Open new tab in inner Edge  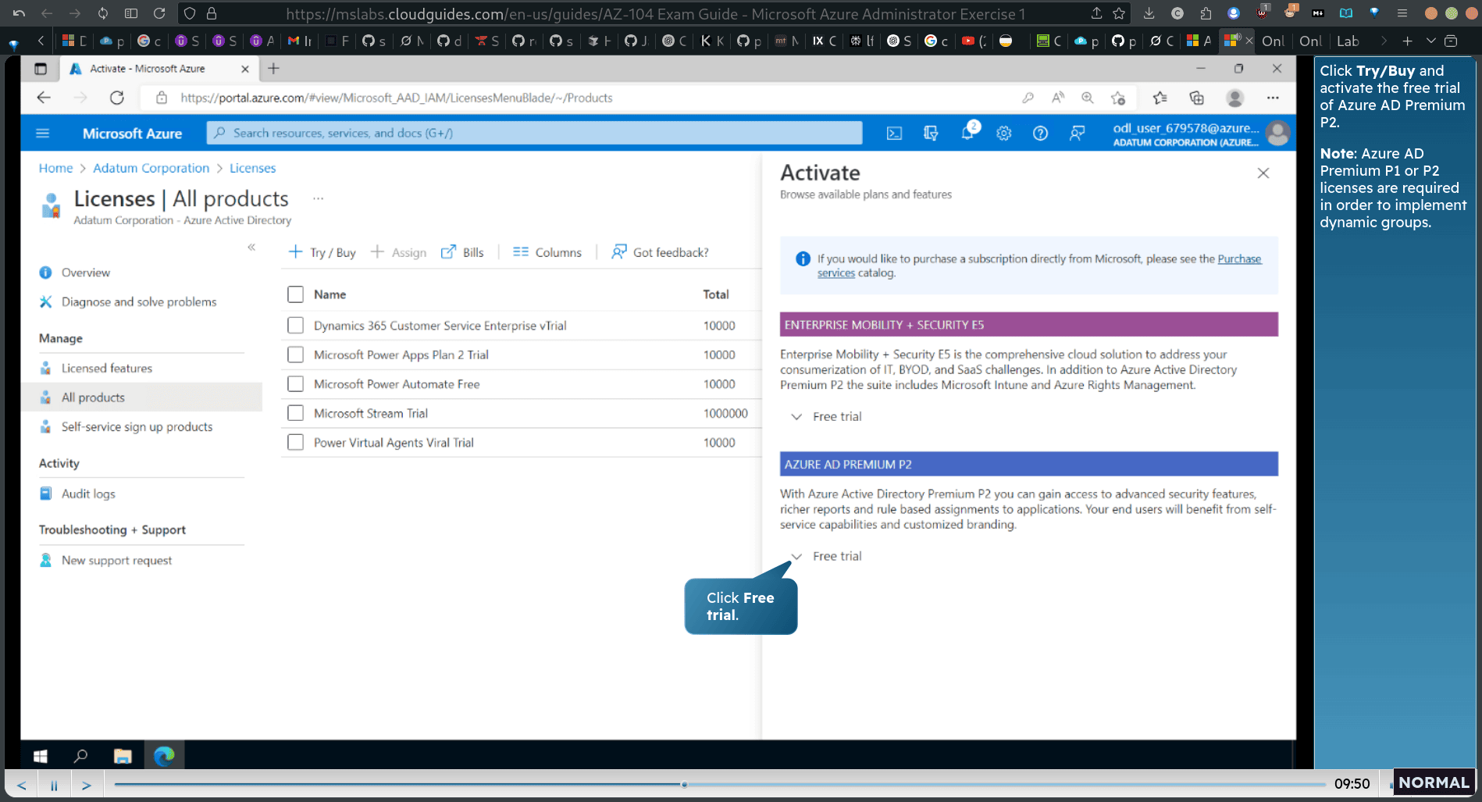(x=273, y=69)
